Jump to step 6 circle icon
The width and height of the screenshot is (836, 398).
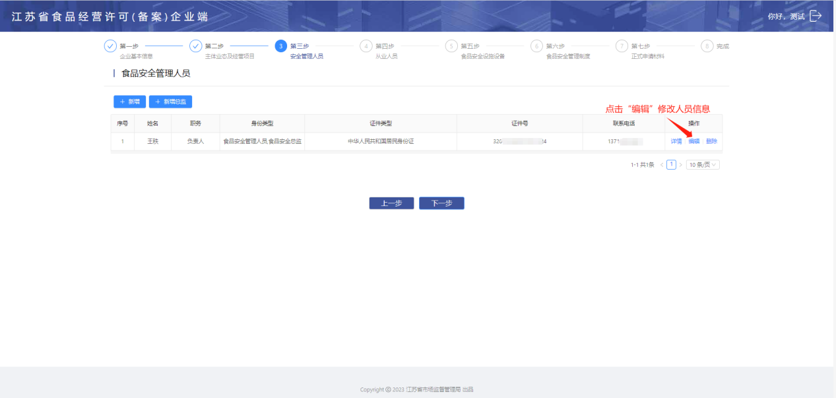pyautogui.click(x=536, y=46)
